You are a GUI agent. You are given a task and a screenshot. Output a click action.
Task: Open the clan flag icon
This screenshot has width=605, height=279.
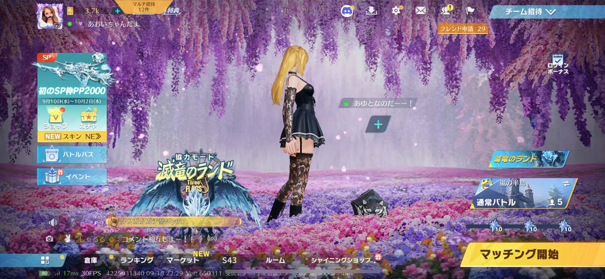pos(470,11)
